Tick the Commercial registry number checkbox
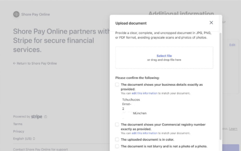 tap(117, 124)
